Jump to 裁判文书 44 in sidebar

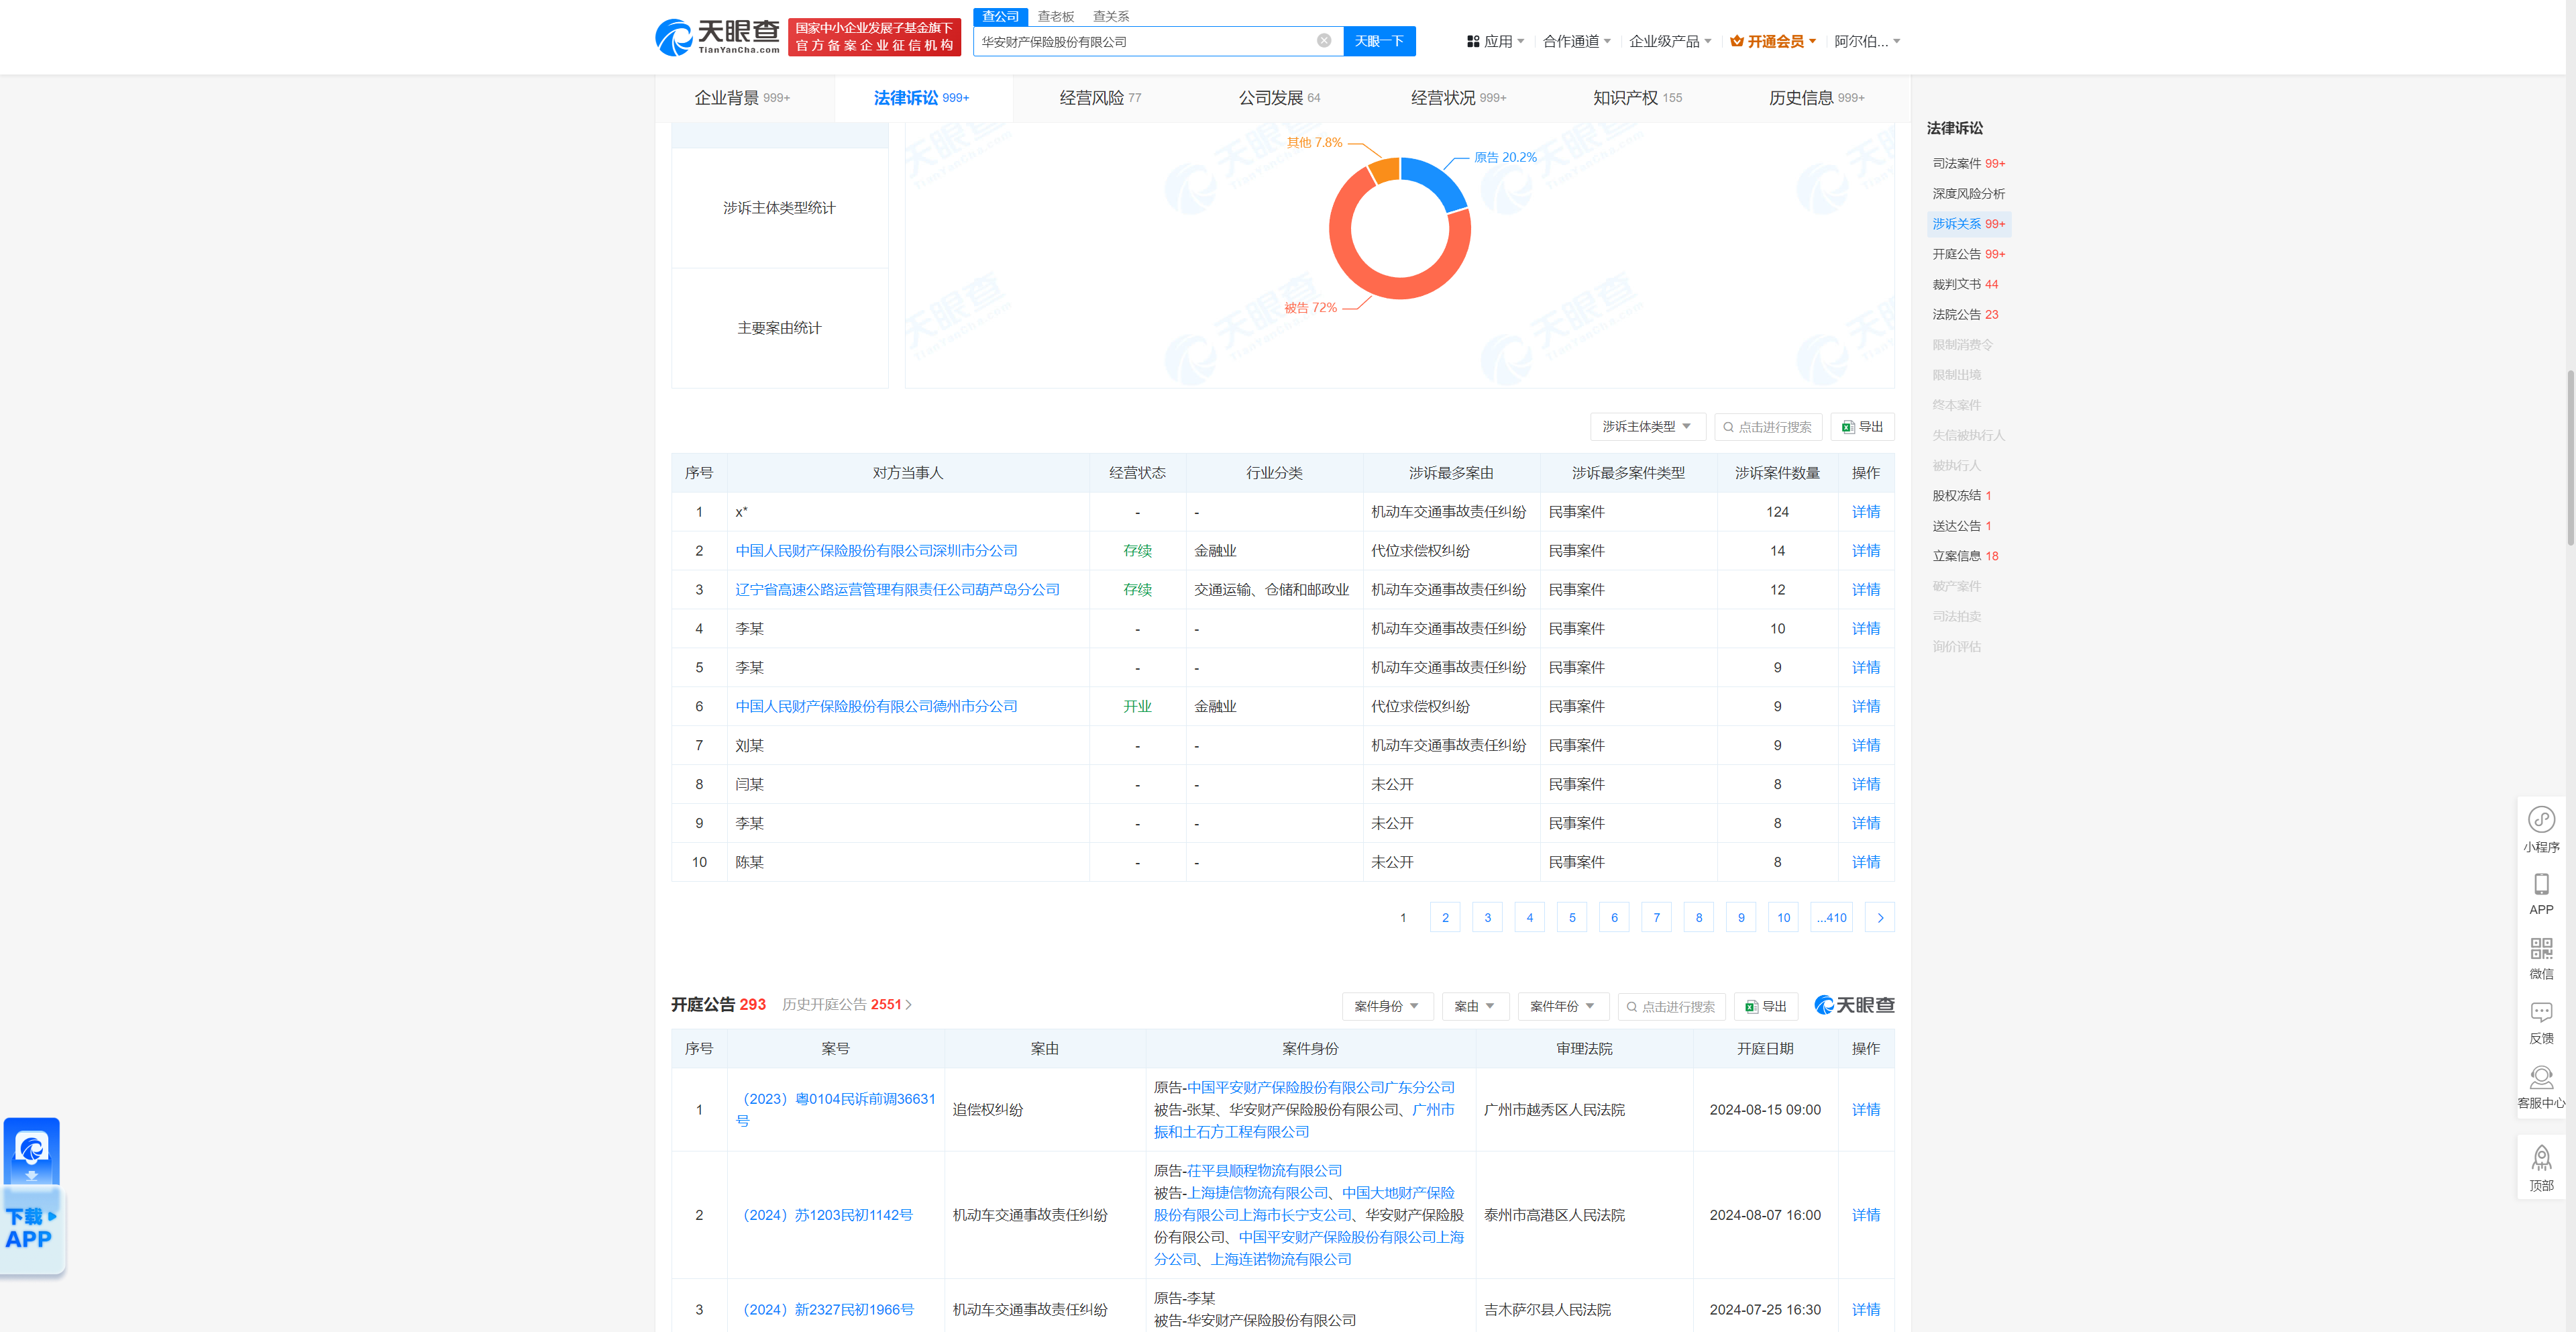click(x=1965, y=285)
